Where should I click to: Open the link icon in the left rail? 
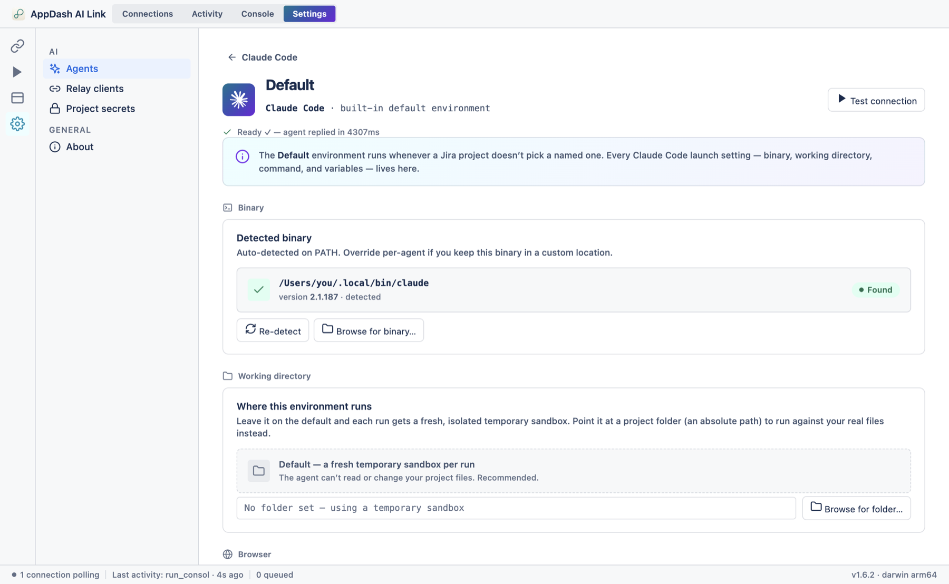click(x=17, y=46)
